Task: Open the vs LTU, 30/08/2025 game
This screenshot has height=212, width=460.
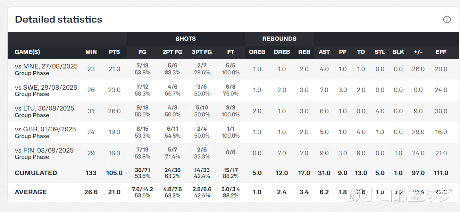Action: point(44,108)
